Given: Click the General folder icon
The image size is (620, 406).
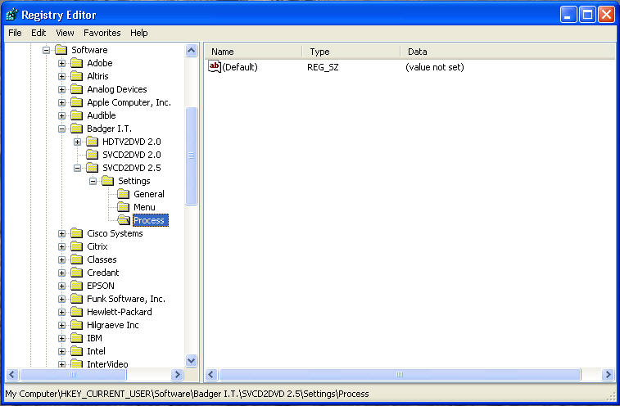Looking at the screenshot, I should tap(124, 194).
